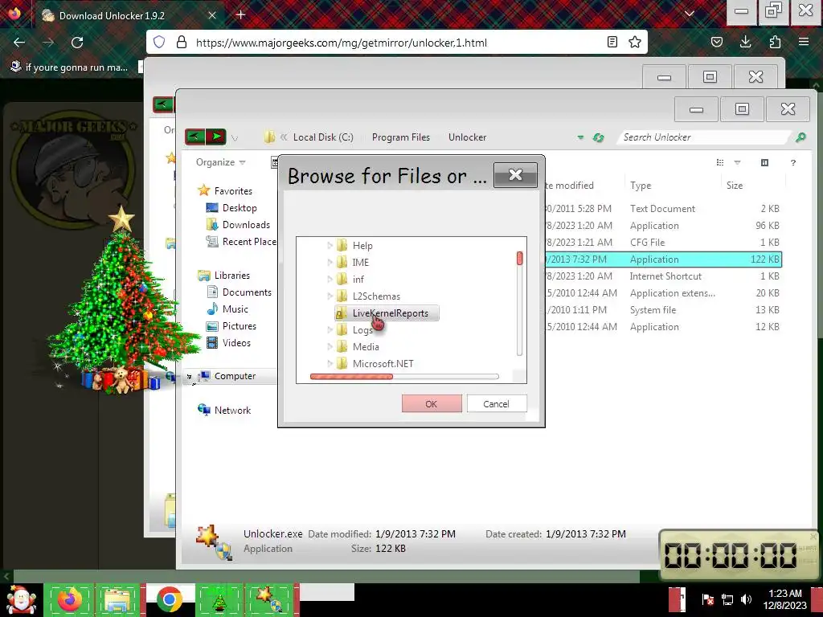Close the Download Unlocker 1.9.2 tab

pyautogui.click(x=212, y=15)
